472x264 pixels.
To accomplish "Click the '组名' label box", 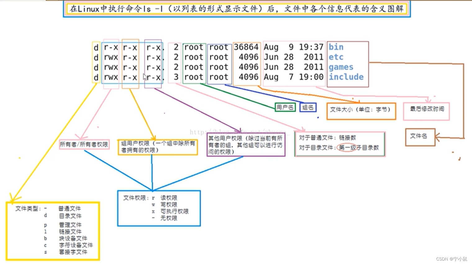I will click(x=308, y=107).
